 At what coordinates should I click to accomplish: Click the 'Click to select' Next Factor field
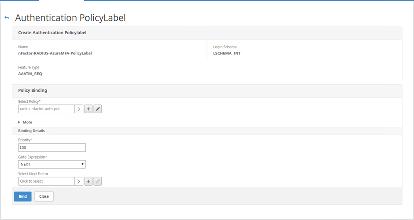click(x=47, y=181)
